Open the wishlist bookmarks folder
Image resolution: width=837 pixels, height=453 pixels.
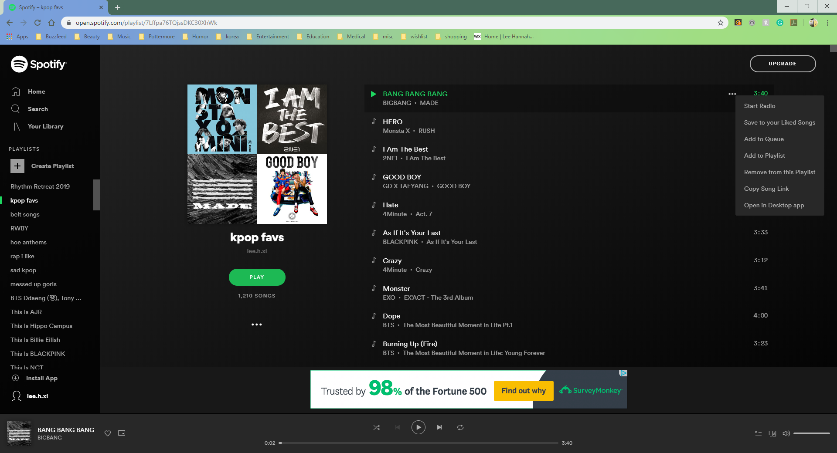tap(414, 37)
